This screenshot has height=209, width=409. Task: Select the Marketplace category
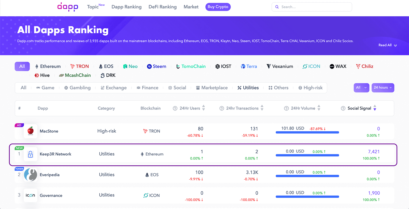point(212,88)
